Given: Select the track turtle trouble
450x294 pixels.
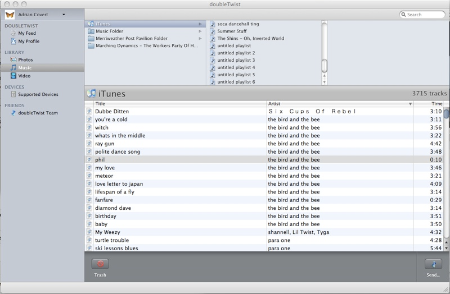Looking at the screenshot, I should point(264,240).
